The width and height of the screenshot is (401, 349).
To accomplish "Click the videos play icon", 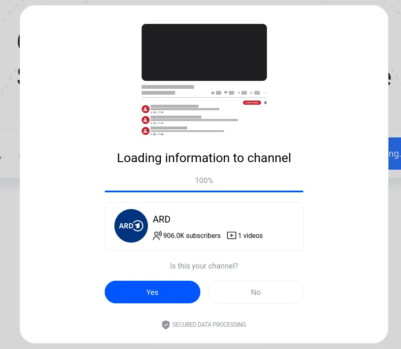I will pos(232,235).
